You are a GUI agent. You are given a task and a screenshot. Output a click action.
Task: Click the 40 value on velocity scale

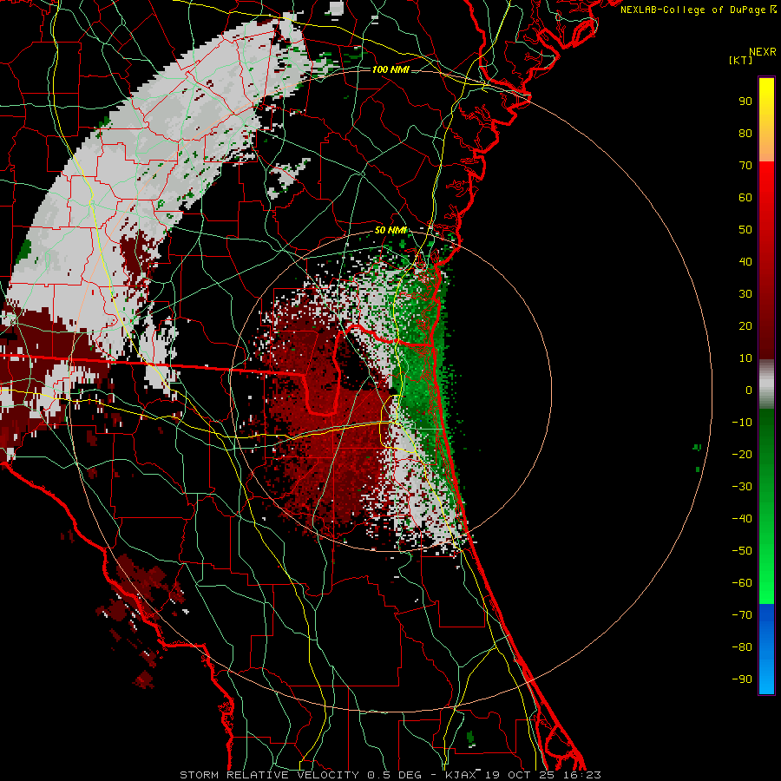pyautogui.click(x=745, y=261)
